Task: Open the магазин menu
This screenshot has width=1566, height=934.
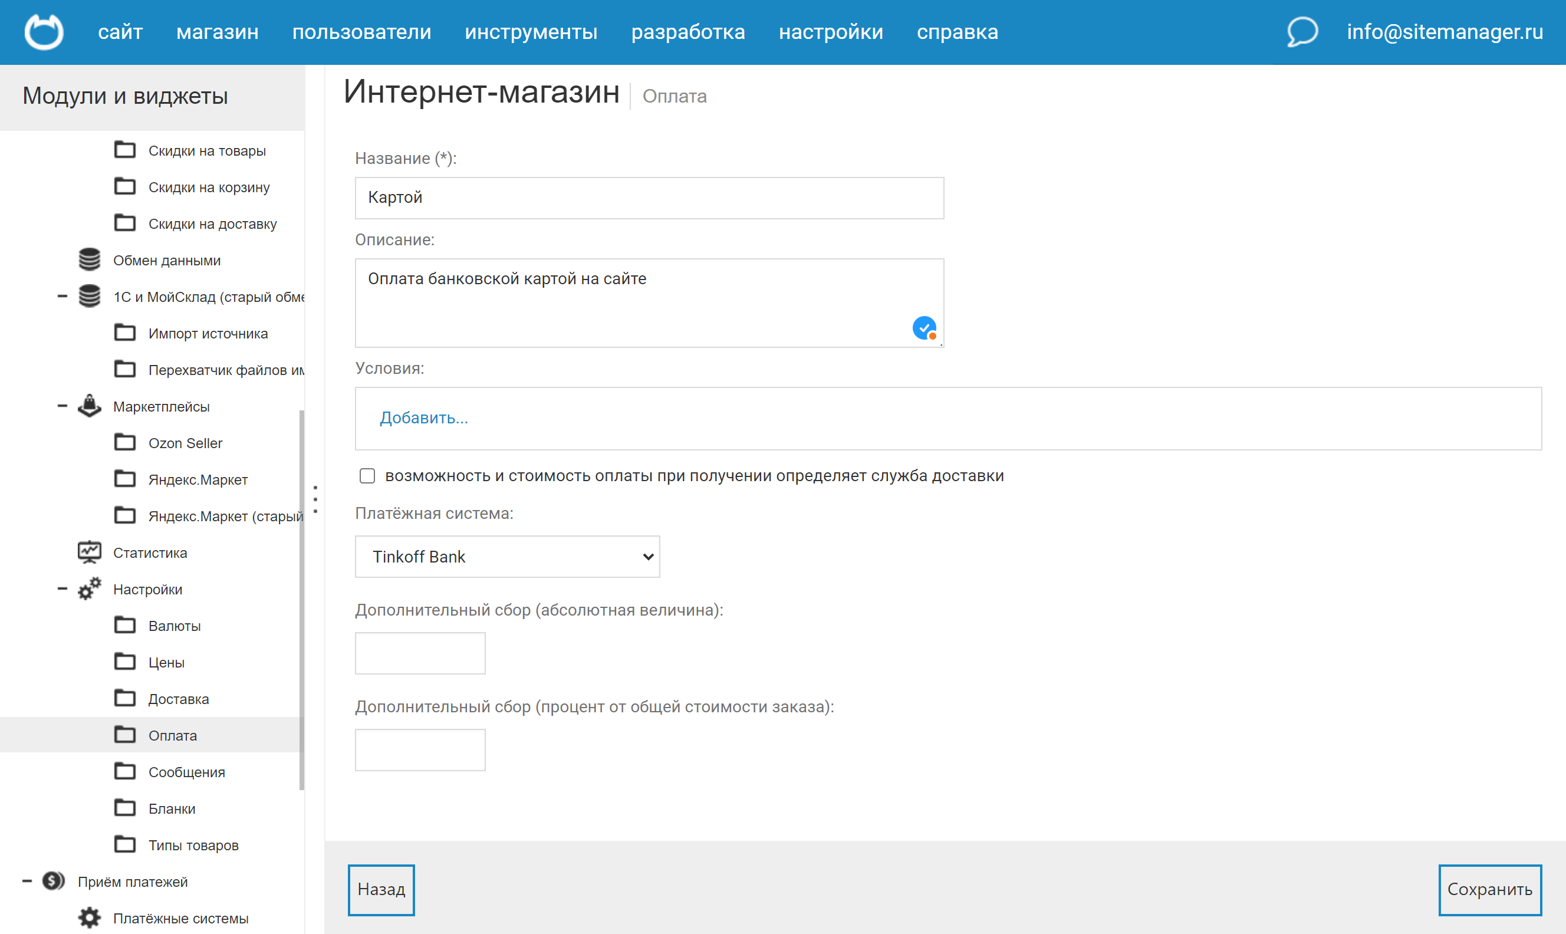Action: click(217, 31)
